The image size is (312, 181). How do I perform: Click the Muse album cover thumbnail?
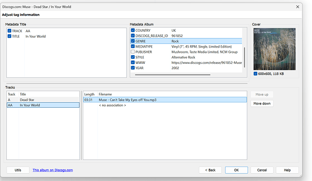coord(274,49)
